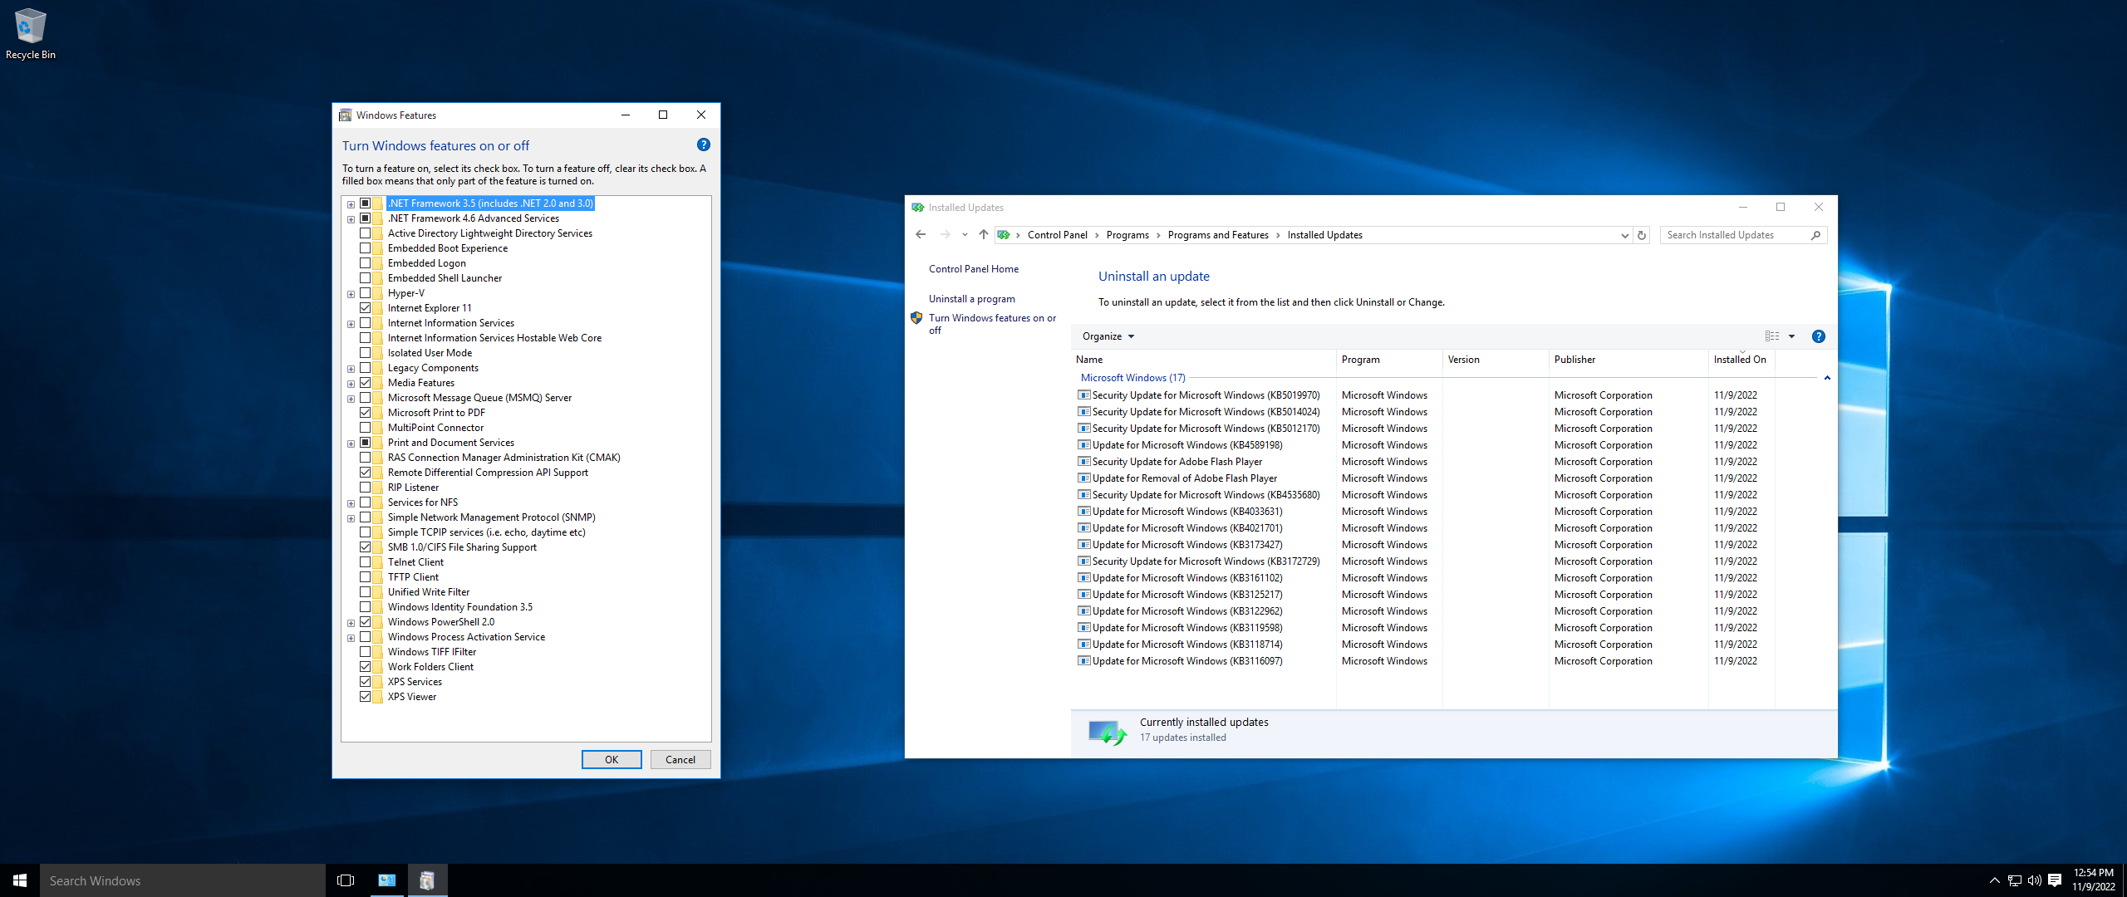Click the search magnifier icon in Installed Updates
This screenshot has width=2127, height=897.
1815,235
